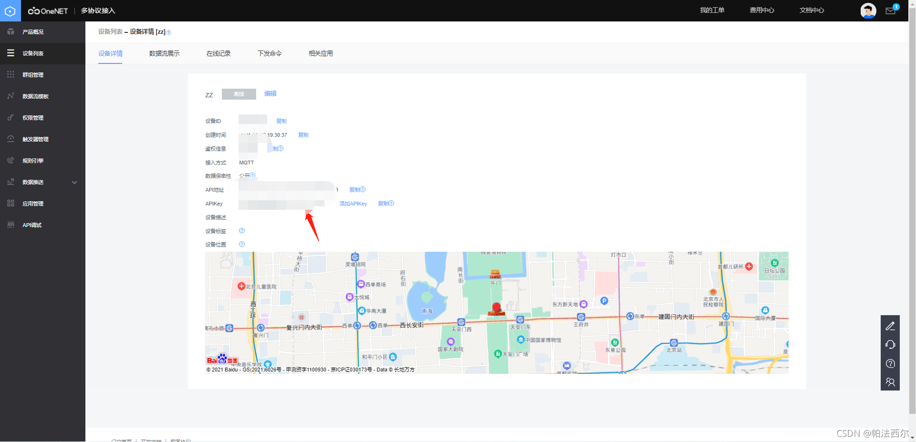Click the 多协议接入 header label
Screen dimensions: 916x442
click(x=98, y=10)
